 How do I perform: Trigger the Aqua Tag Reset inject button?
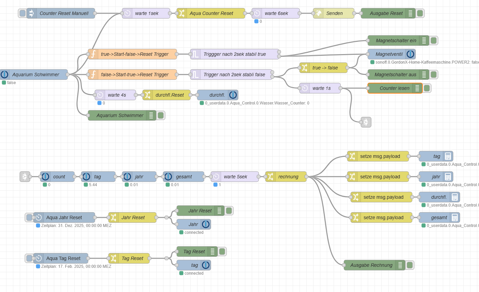pyautogui.click(x=29, y=258)
